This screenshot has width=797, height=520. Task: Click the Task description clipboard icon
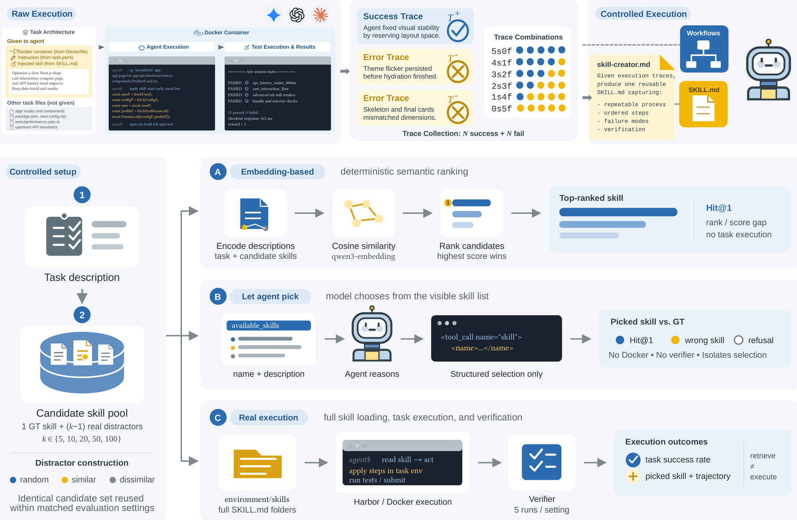(64, 235)
